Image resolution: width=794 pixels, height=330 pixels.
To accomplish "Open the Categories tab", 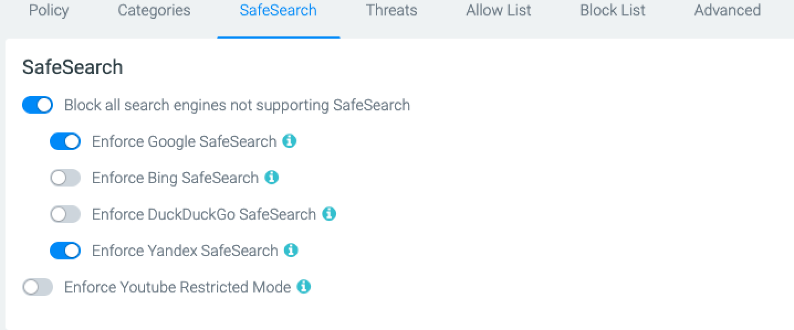I will pos(154,10).
